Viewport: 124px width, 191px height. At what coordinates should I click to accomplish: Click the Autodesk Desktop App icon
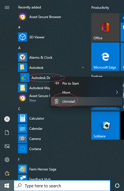(25, 78)
